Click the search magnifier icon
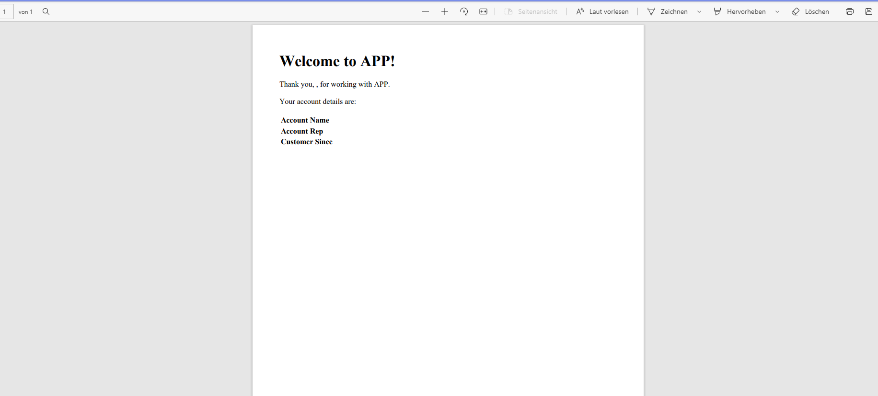Image resolution: width=878 pixels, height=396 pixels. click(46, 11)
